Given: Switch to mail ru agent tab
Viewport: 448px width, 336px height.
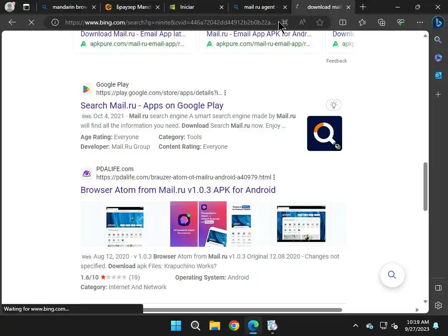Looking at the screenshot, I should click(259, 7).
